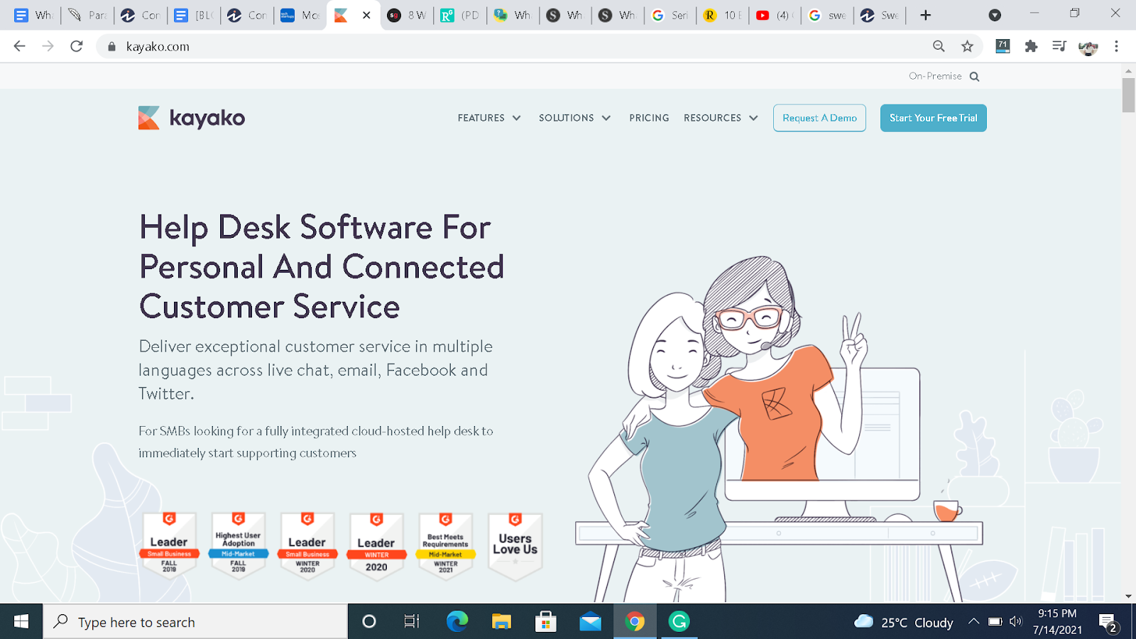Open the media controls icon in Chrome toolbar
The width and height of the screenshot is (1136, 639).
click(1059, 46)
